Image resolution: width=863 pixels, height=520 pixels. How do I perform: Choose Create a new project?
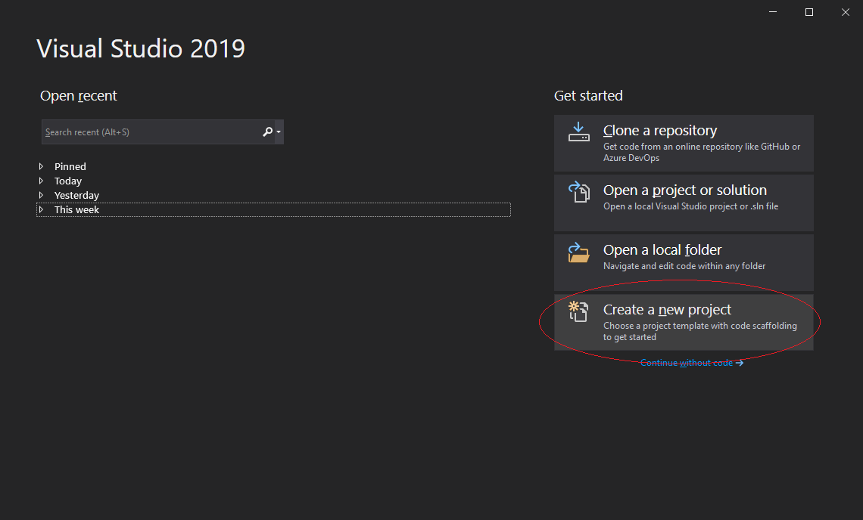click(684, 322)
